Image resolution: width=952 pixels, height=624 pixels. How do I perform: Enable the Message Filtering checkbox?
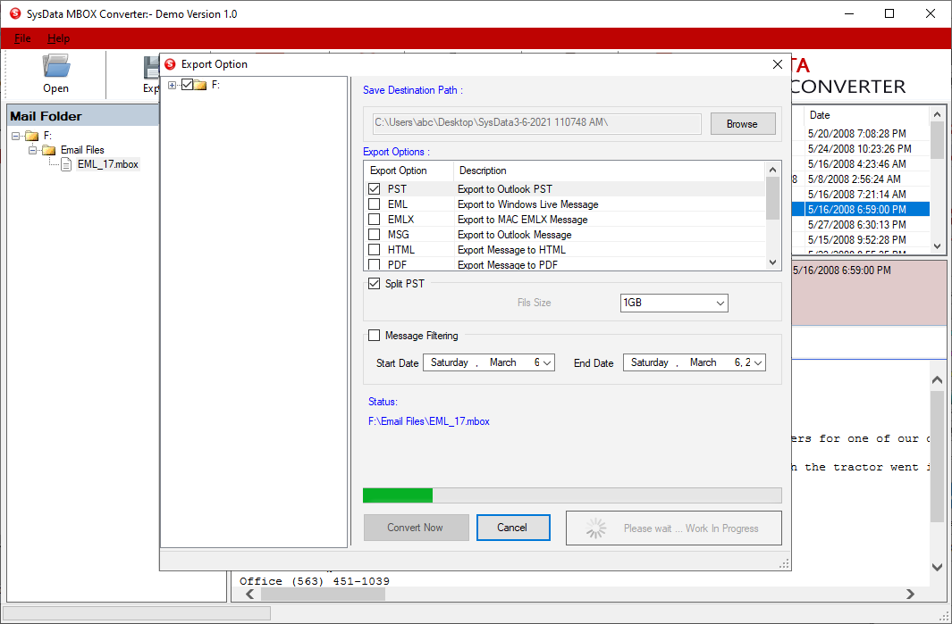click(374, 336)
